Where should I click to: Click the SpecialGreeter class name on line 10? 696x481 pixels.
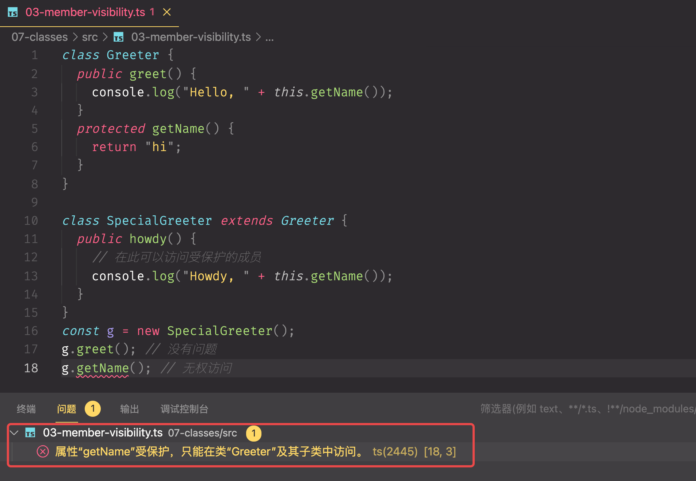pyautogui.click(x=159, y=220)
